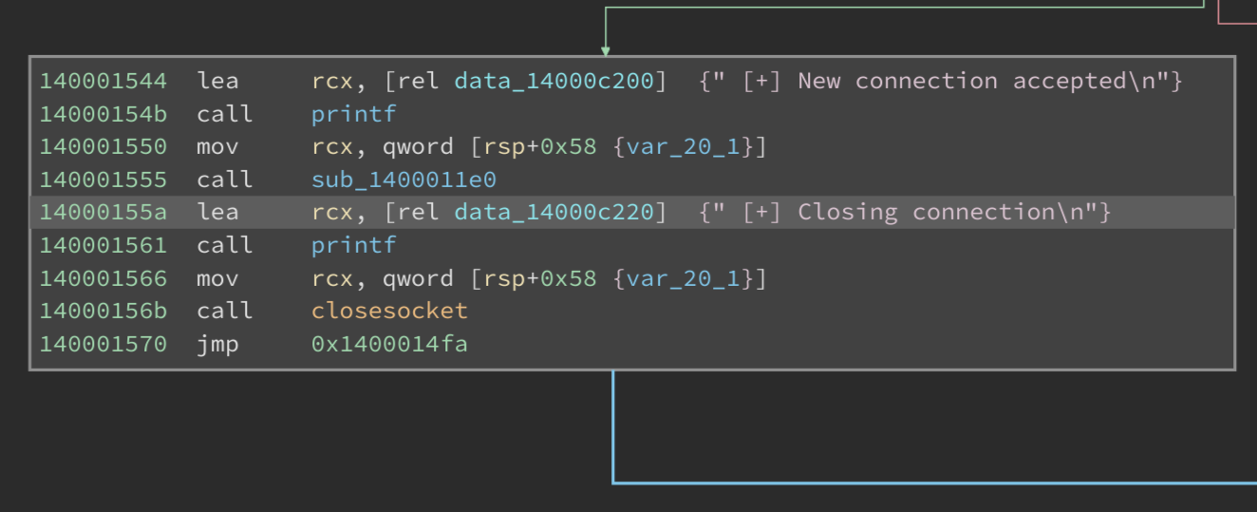The image size is (1257, 512).
Task: Click the call mnemonic before closesocket
Action: tap(224, 311)
